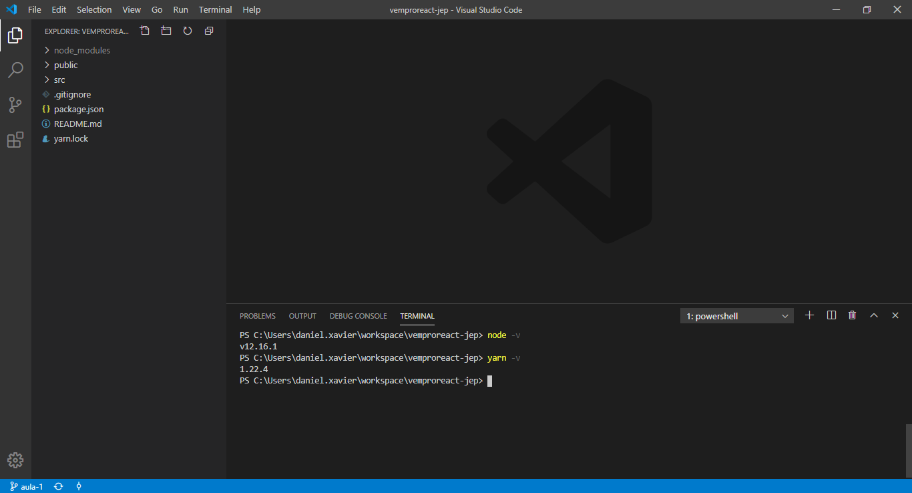The image size is (912, 493).
Task: Click the 'yarn -v' command text
Action: pos(504,358)
